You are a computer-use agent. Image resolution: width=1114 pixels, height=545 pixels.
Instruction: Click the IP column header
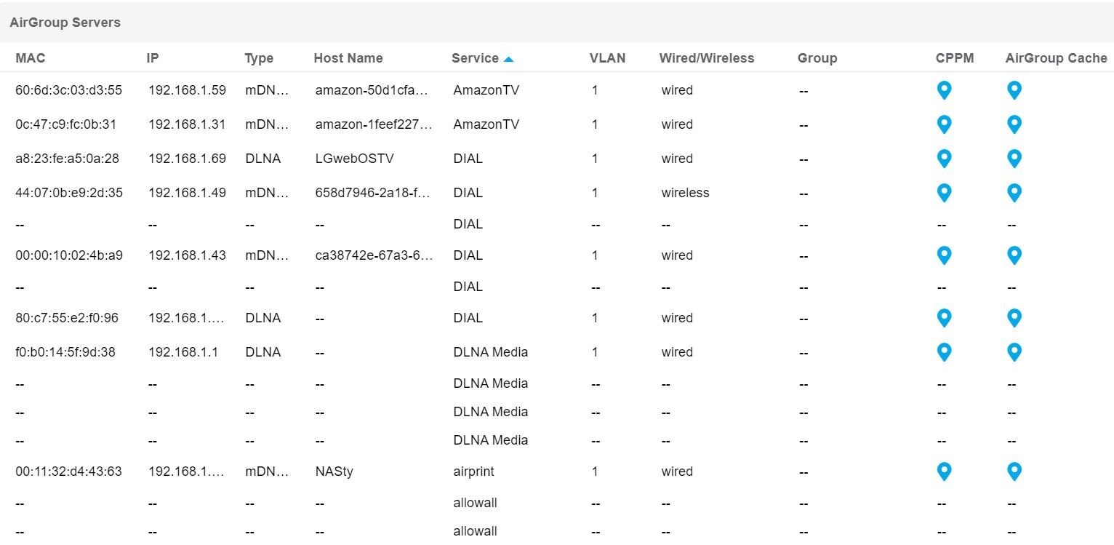click(x=152, y=58)
